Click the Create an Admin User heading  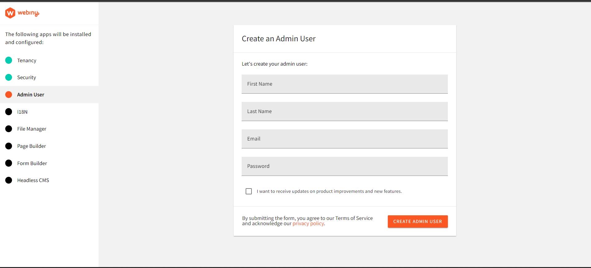tap(279, 39)
